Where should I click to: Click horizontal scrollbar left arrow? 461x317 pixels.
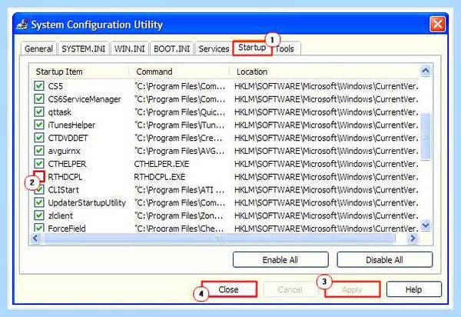(x=35, y=238)
